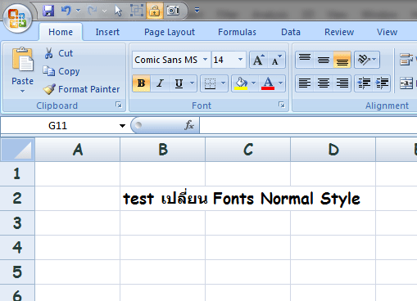Viewport: 417px width, 301px height.
Task: Align text right
Action: pos(342,83)
